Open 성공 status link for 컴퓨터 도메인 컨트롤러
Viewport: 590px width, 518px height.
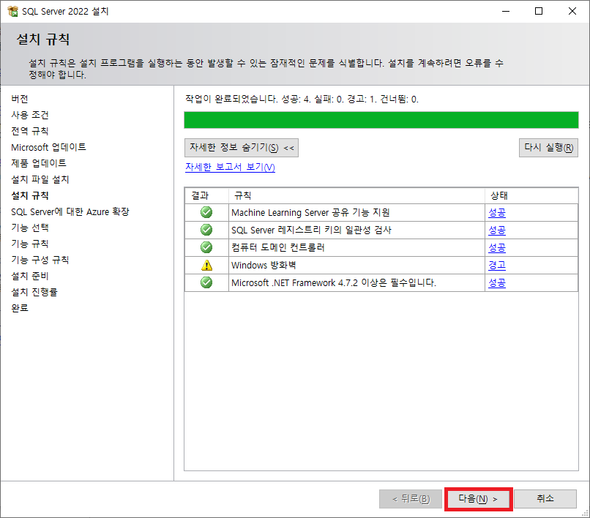[497, 247]
